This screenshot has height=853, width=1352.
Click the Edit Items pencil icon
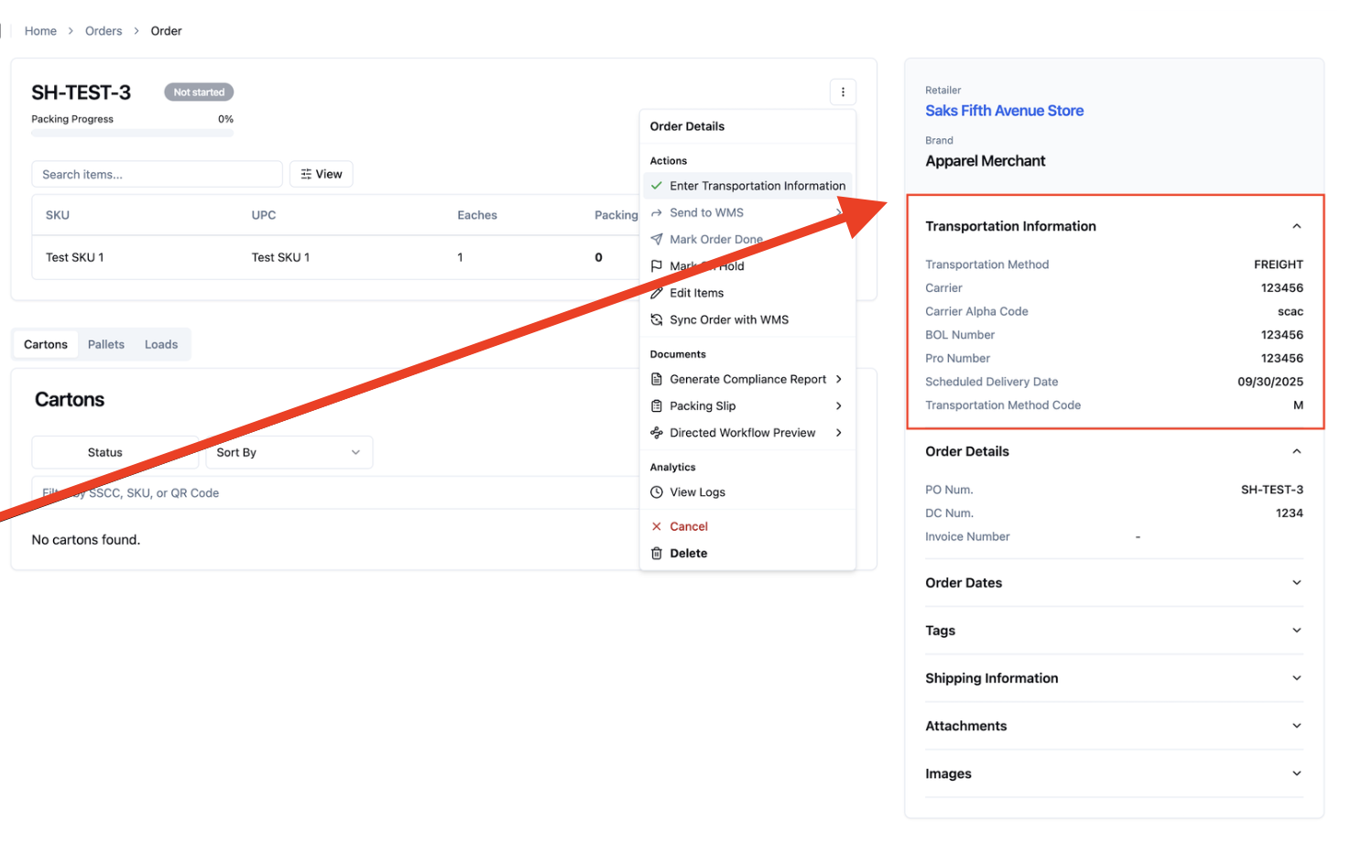pos(656,293)
